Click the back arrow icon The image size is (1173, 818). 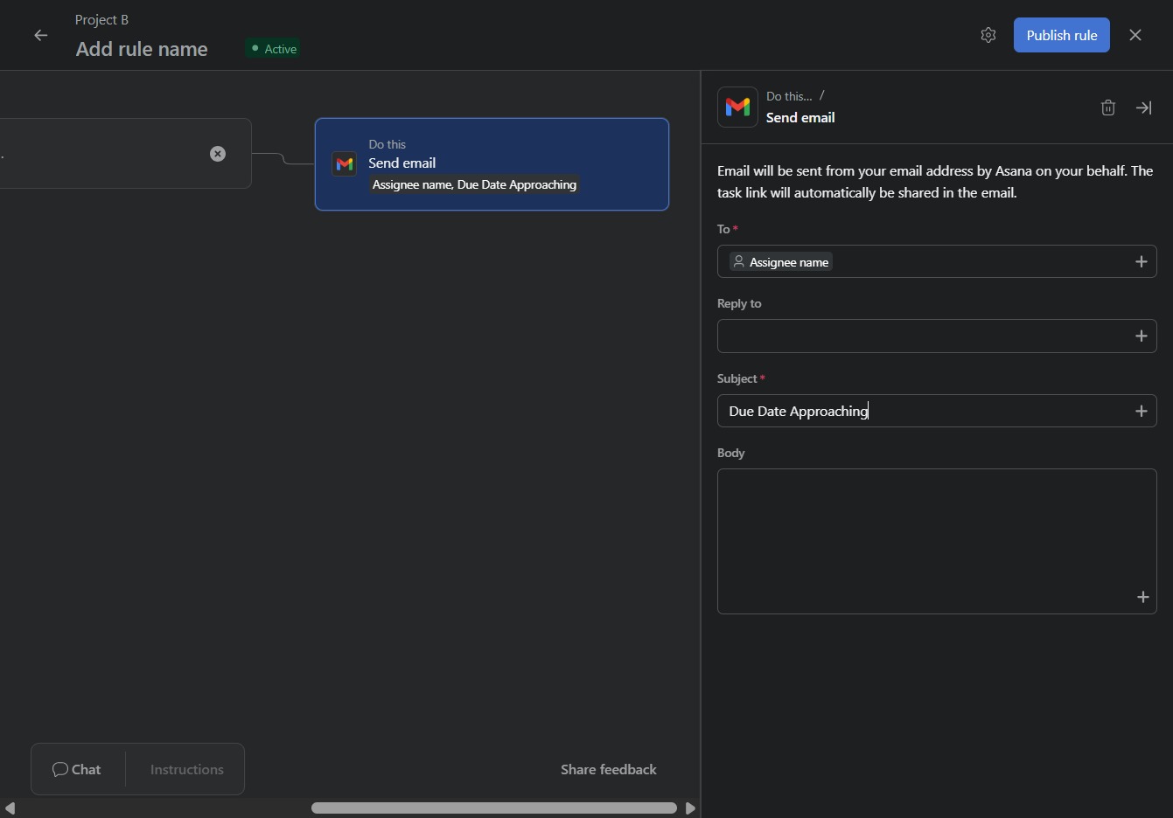(41, 35)
